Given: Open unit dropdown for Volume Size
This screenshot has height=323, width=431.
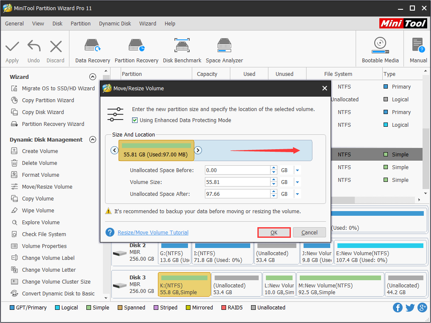Looking at the screenshot, I should tap(297, 182).
